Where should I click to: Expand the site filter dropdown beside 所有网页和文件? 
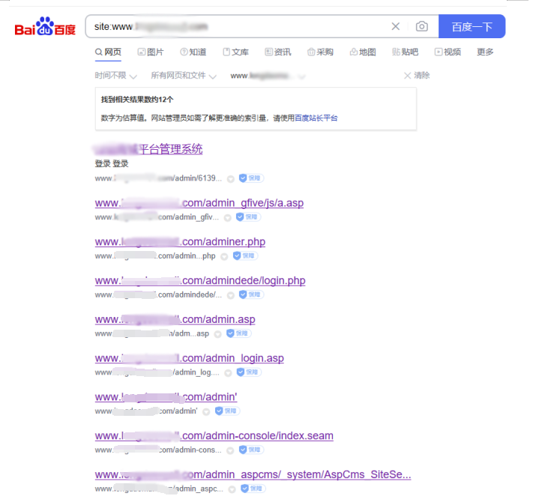(268, 76)
